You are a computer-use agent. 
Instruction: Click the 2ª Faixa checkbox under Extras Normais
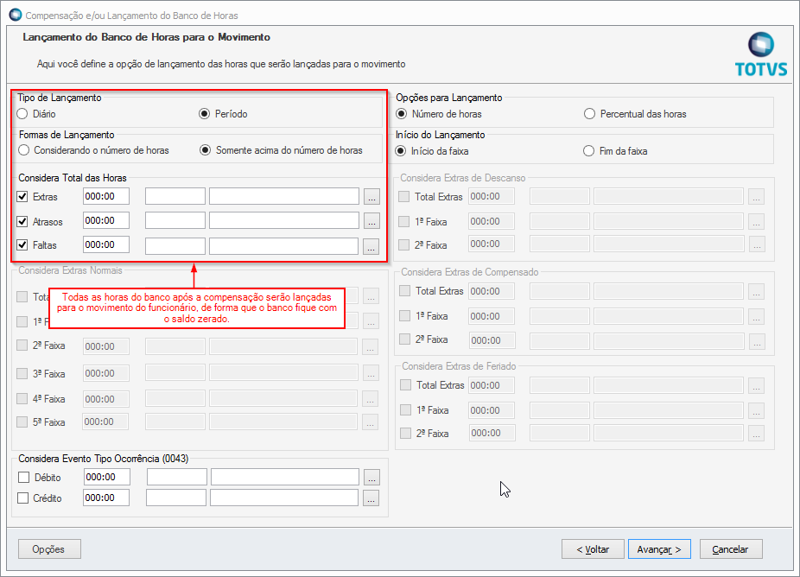(x=22, y=346)
